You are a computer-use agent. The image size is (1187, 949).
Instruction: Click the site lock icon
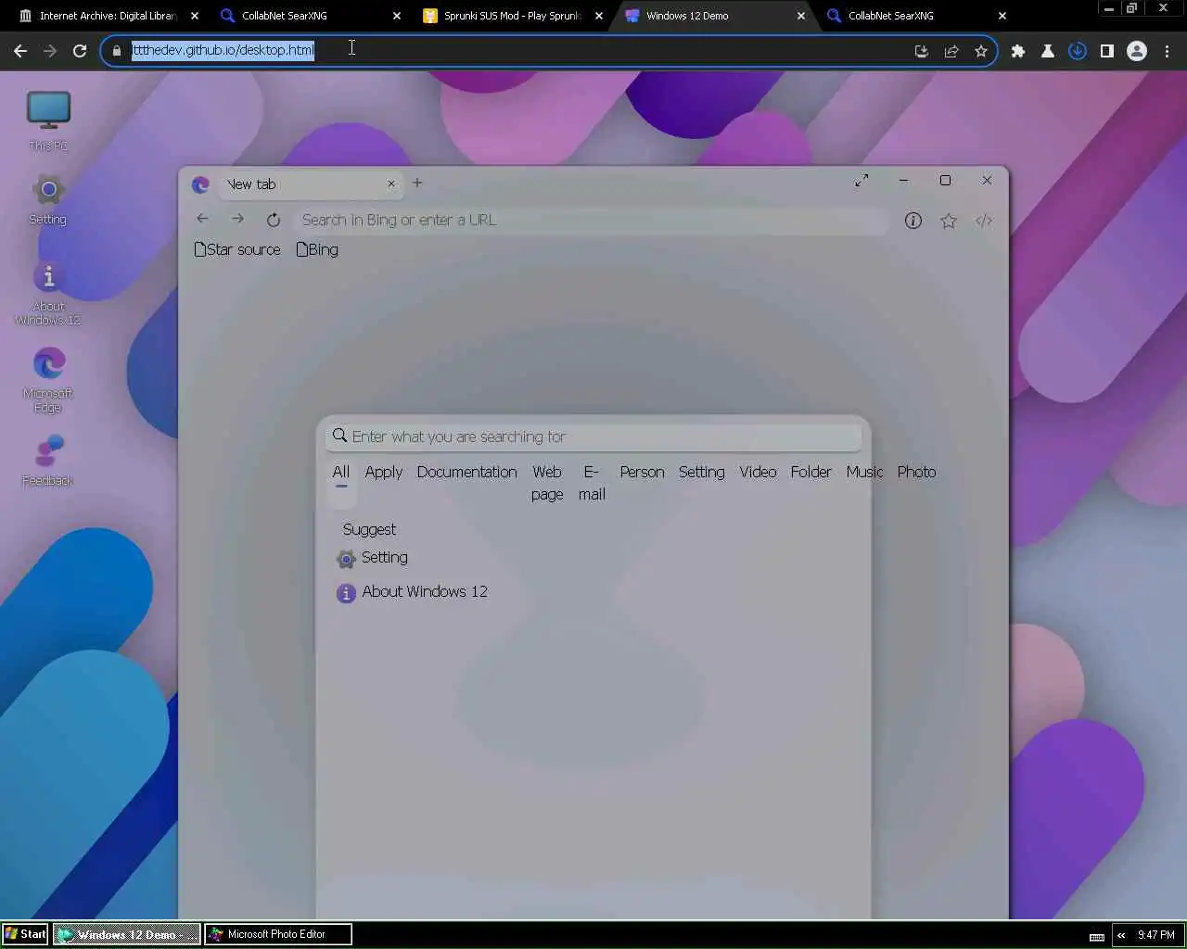click(117, 51)
